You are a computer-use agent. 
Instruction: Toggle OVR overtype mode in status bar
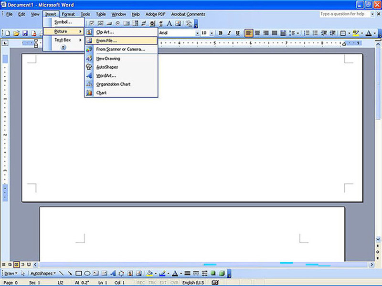pyautogui.click(x=174, y=283)
